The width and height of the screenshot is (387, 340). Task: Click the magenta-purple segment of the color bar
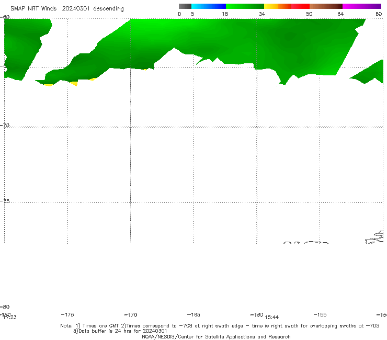[x=361, y=6]
